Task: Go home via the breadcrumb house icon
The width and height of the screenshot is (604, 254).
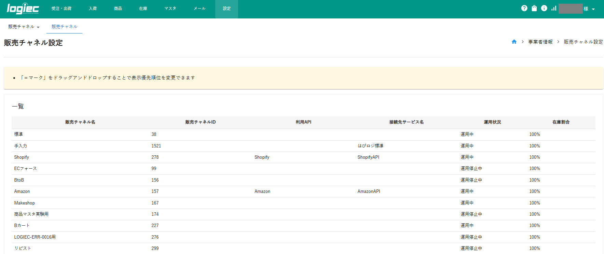Action: click(x=514, y=42)
